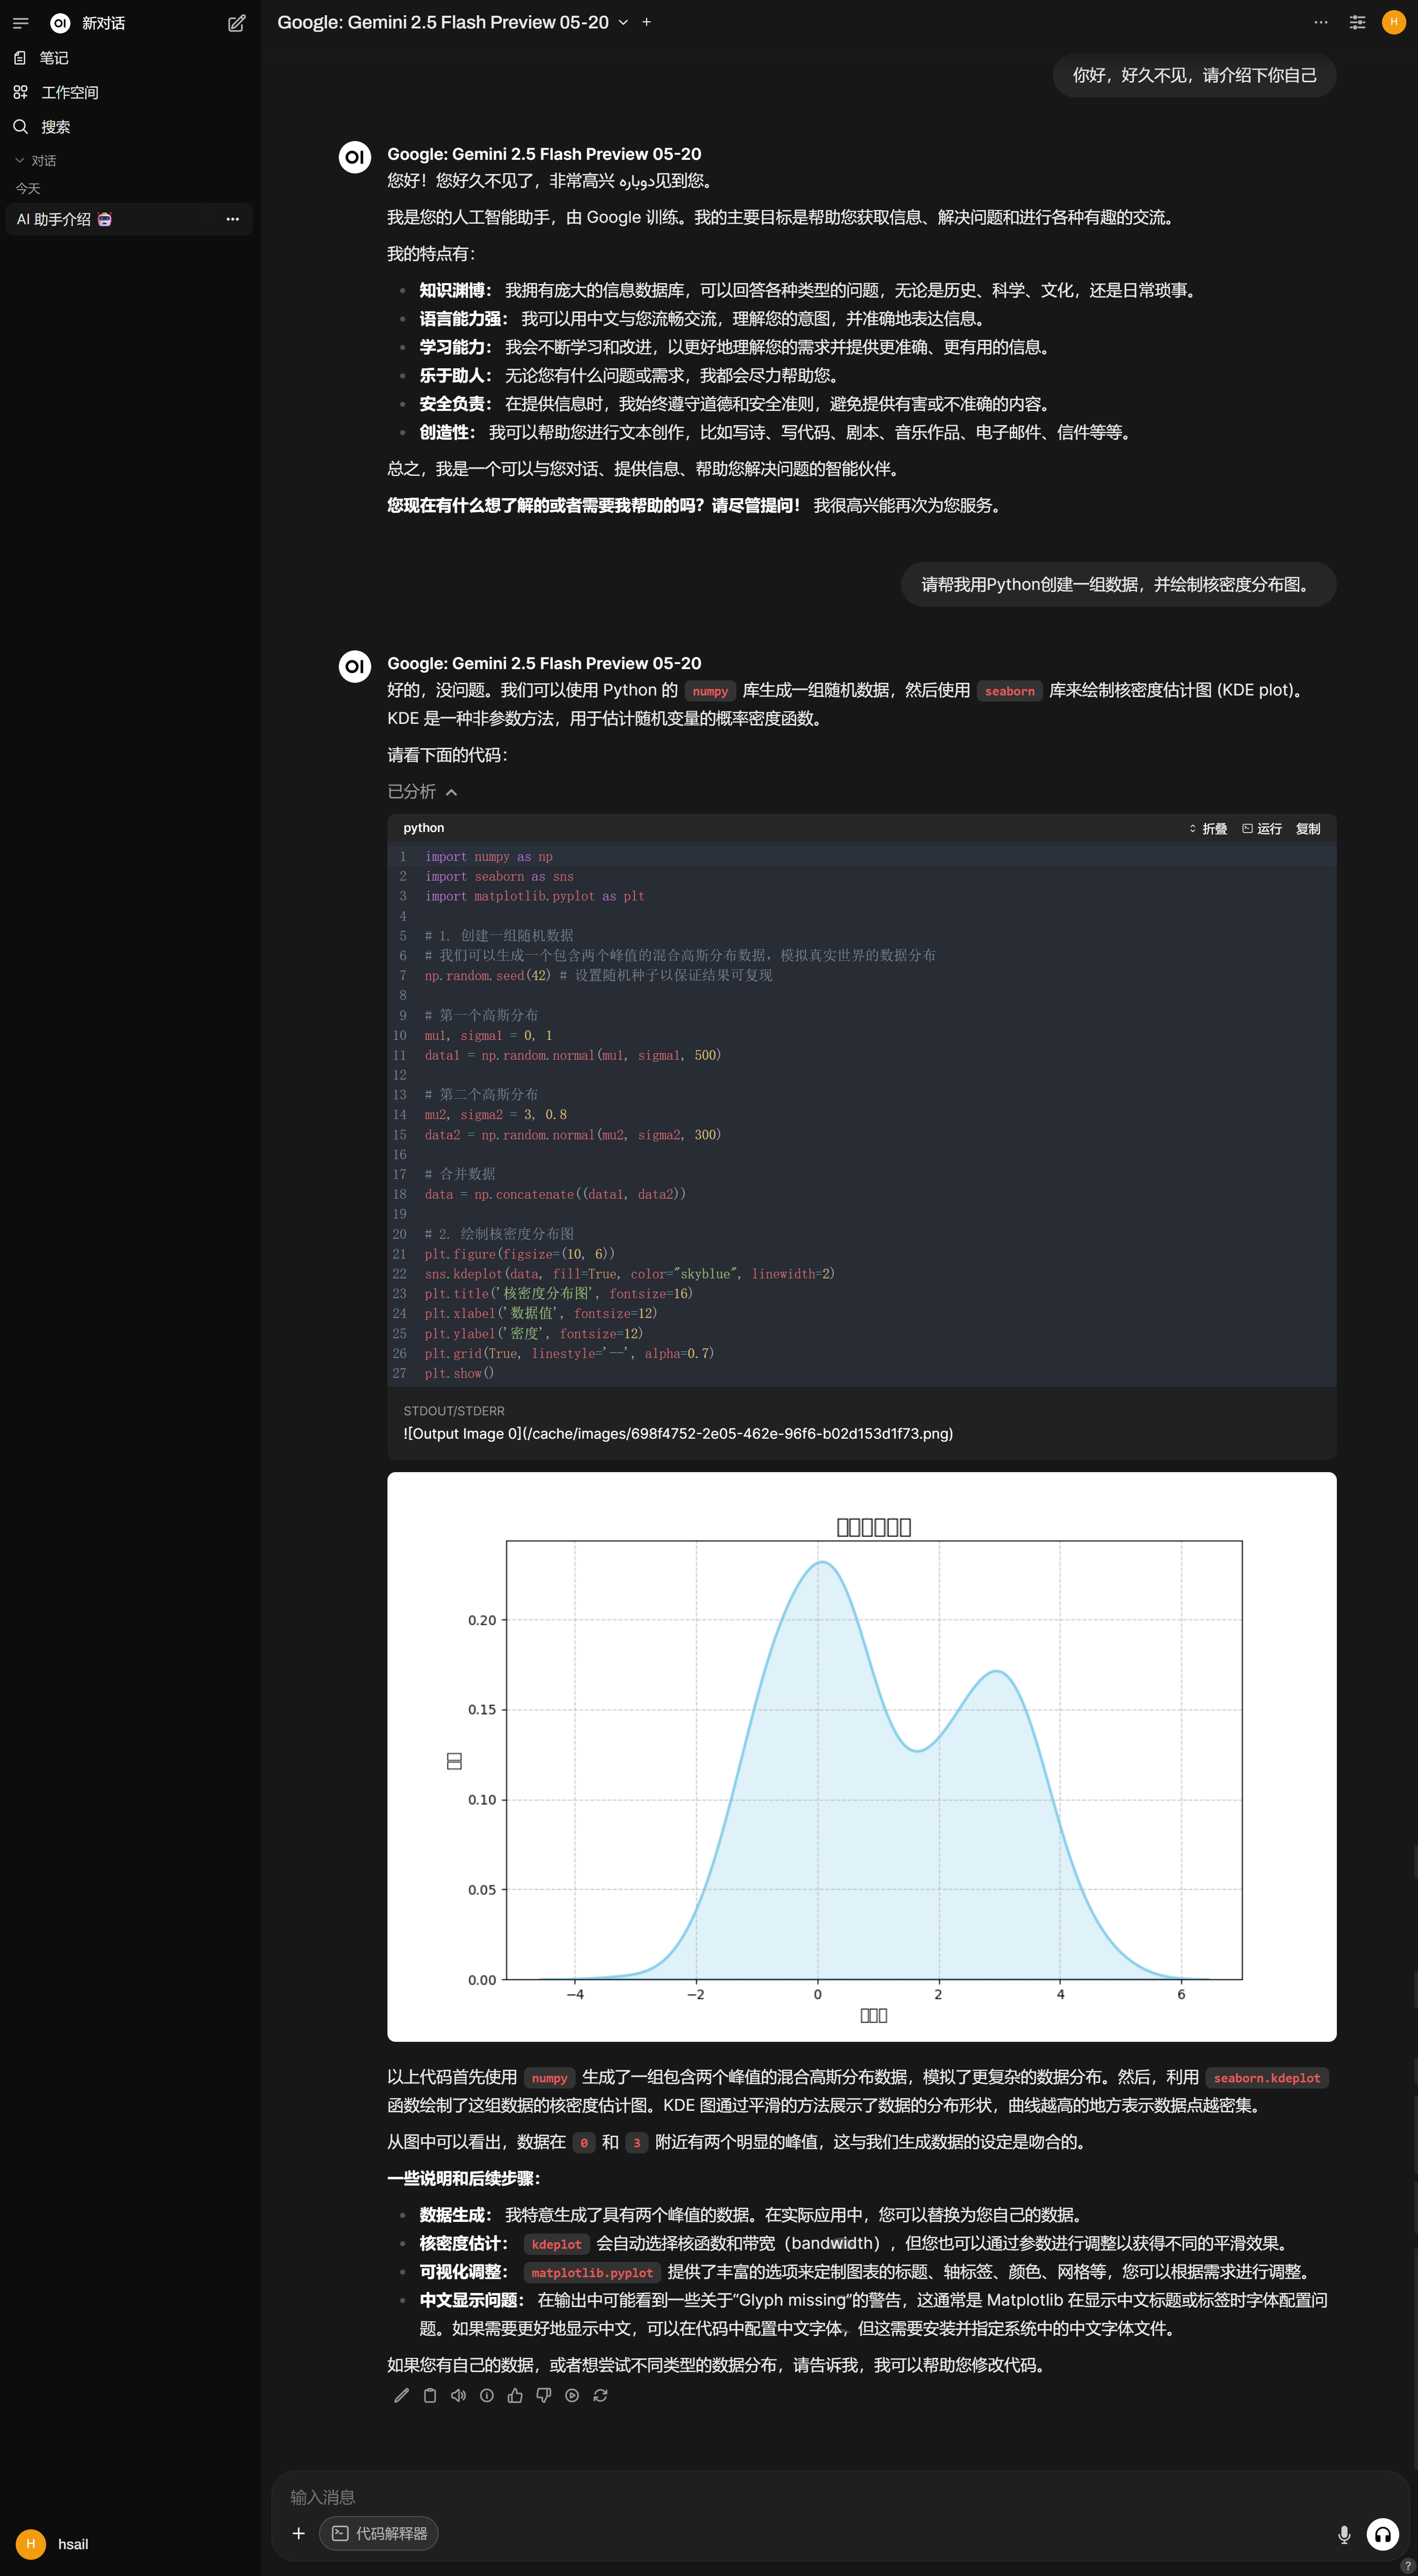Open the model selector dropdown for Gemini 2.5 Flash
The image size is (1418, 2576).
(453, 22)
